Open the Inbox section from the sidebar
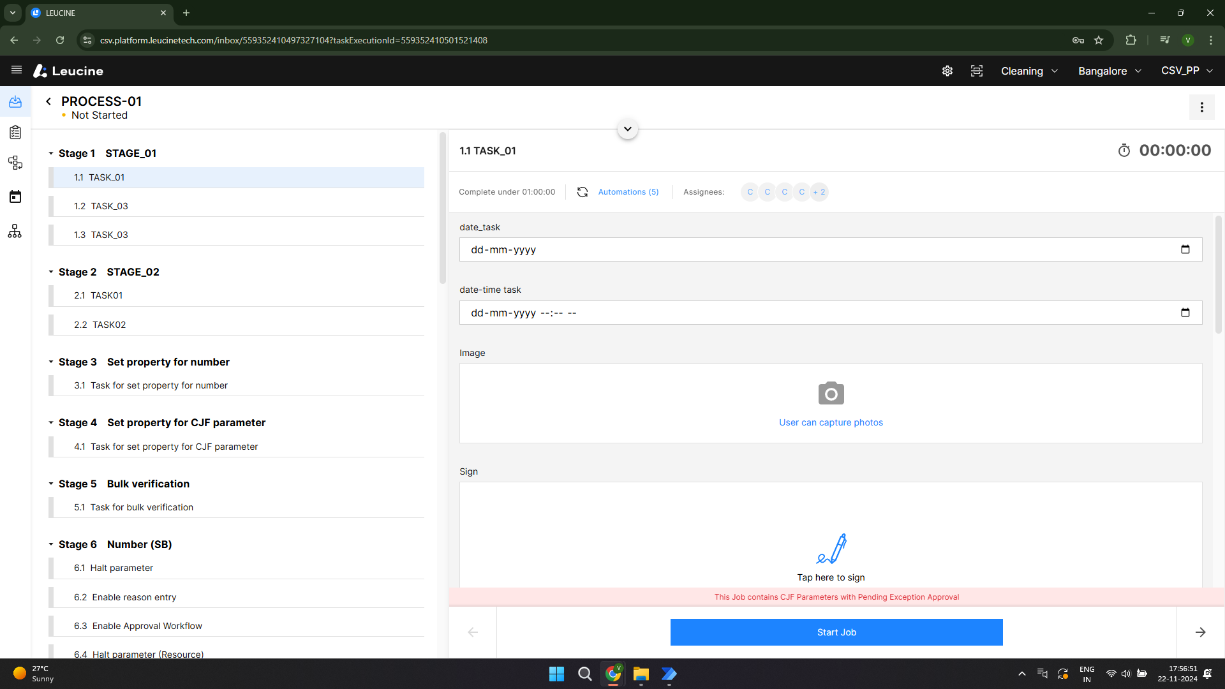Image resolution: width=1225 pixels, height=689 pixels. (x=15, y=102)
